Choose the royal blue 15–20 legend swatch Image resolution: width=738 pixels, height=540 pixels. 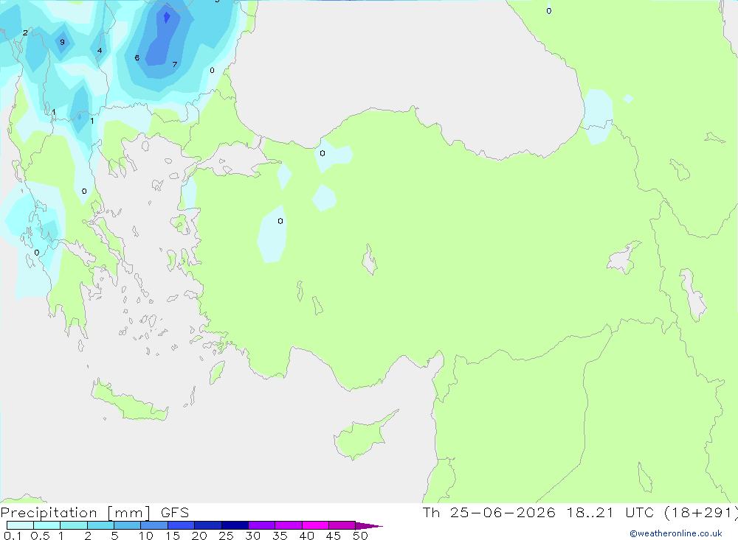[182, 525]
